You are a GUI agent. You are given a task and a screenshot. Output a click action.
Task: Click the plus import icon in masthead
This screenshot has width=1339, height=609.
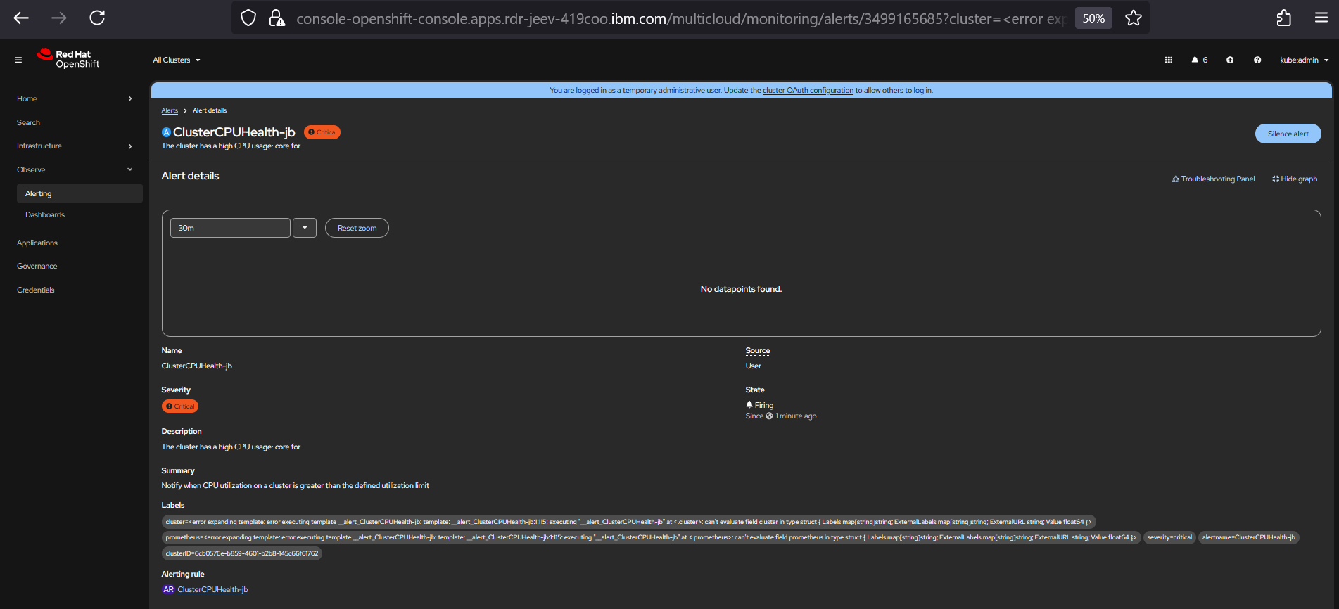[1230, 60]
